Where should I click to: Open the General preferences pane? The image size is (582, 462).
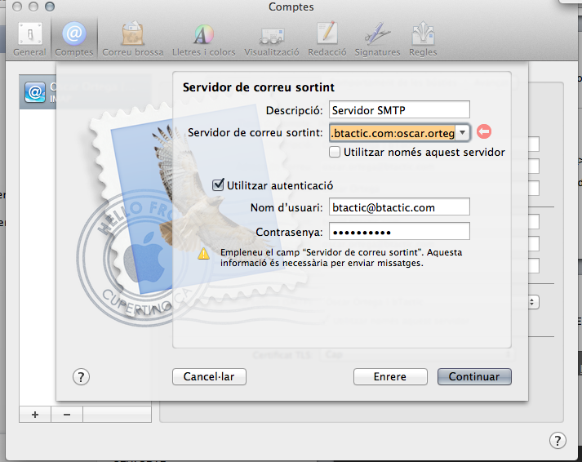point(29,39)
